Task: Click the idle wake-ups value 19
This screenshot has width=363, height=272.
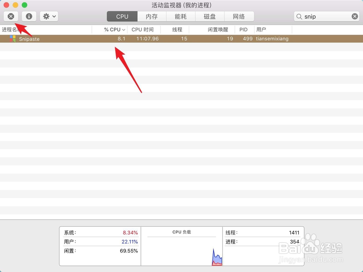Action: tap(230, 39)
